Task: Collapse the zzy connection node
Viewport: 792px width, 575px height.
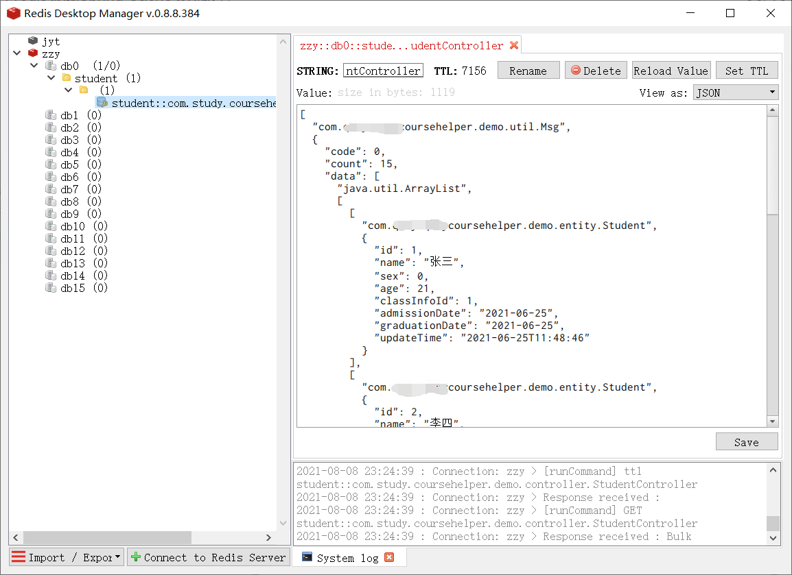Action: click(16, 53)
